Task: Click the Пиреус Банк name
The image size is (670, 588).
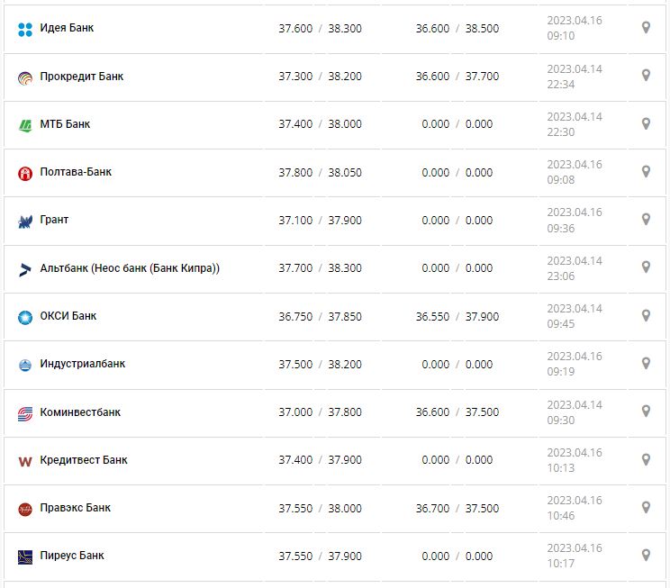Action: point(72,556)
